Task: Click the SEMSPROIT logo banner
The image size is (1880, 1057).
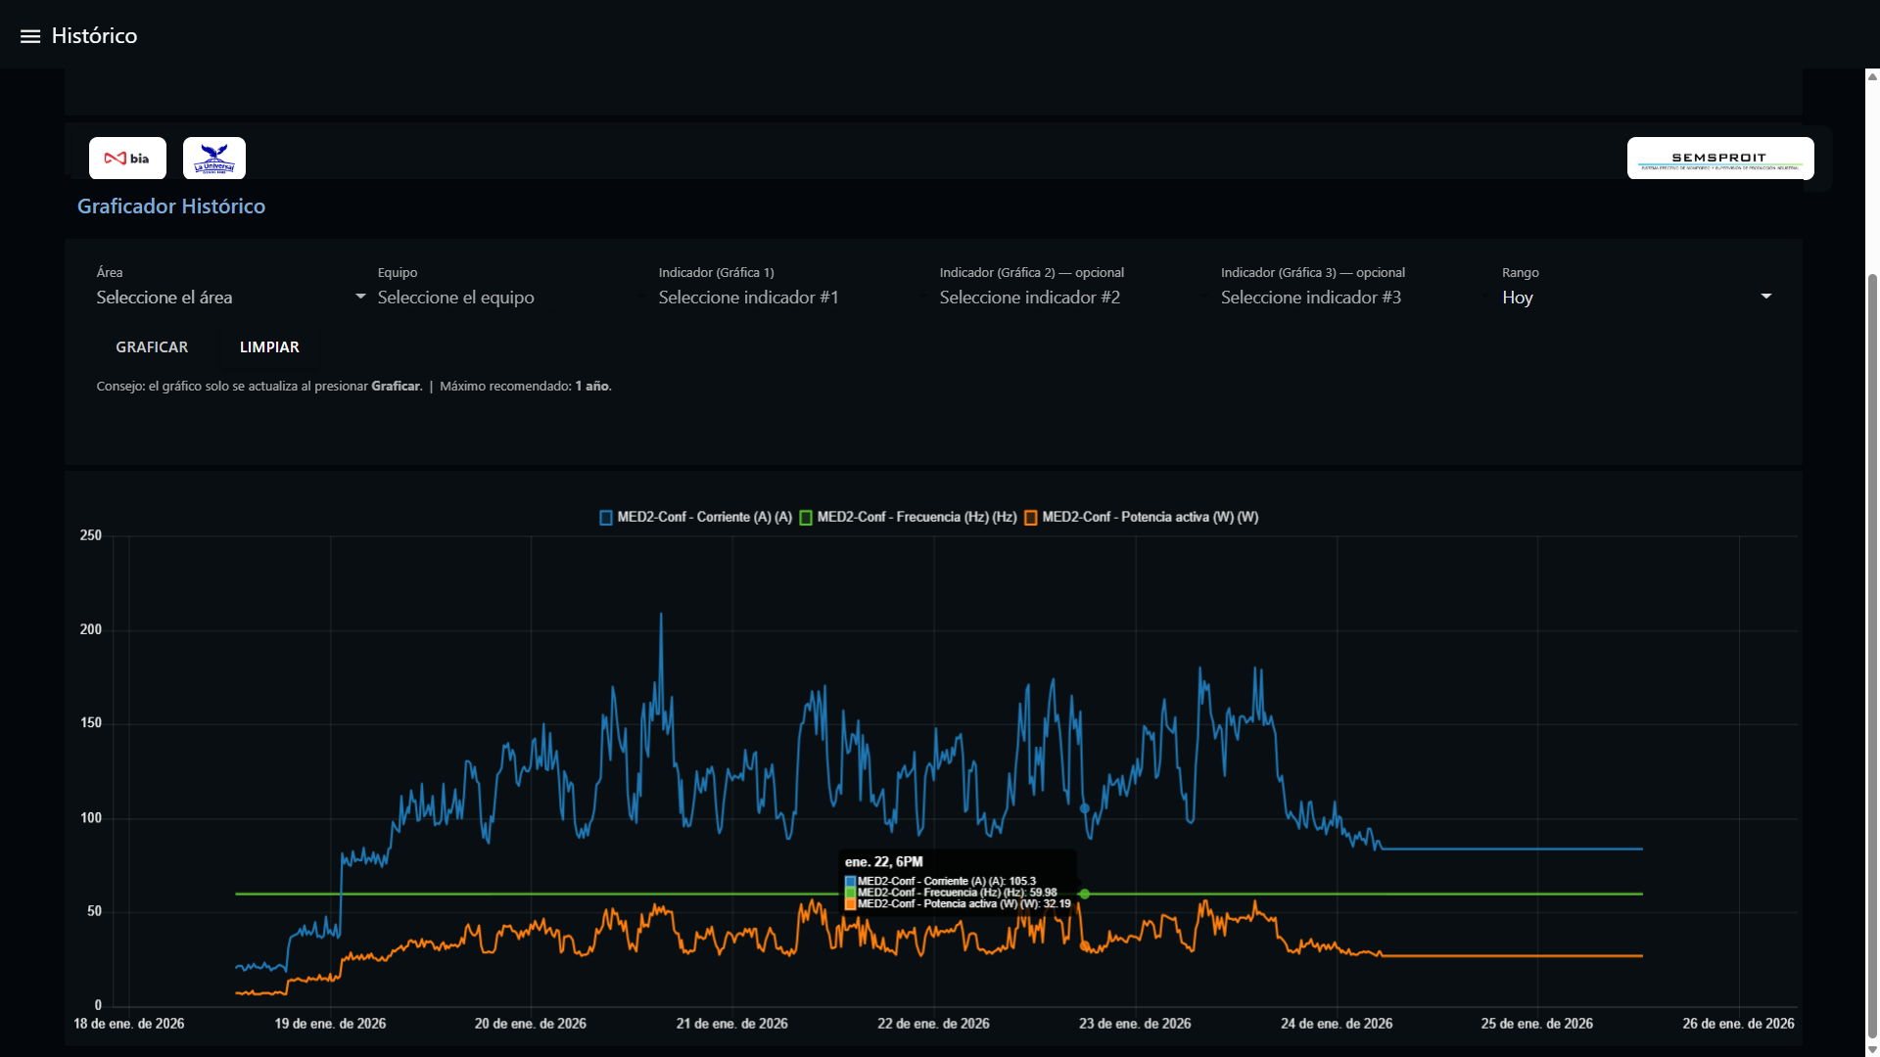Action: [1719, 159]
